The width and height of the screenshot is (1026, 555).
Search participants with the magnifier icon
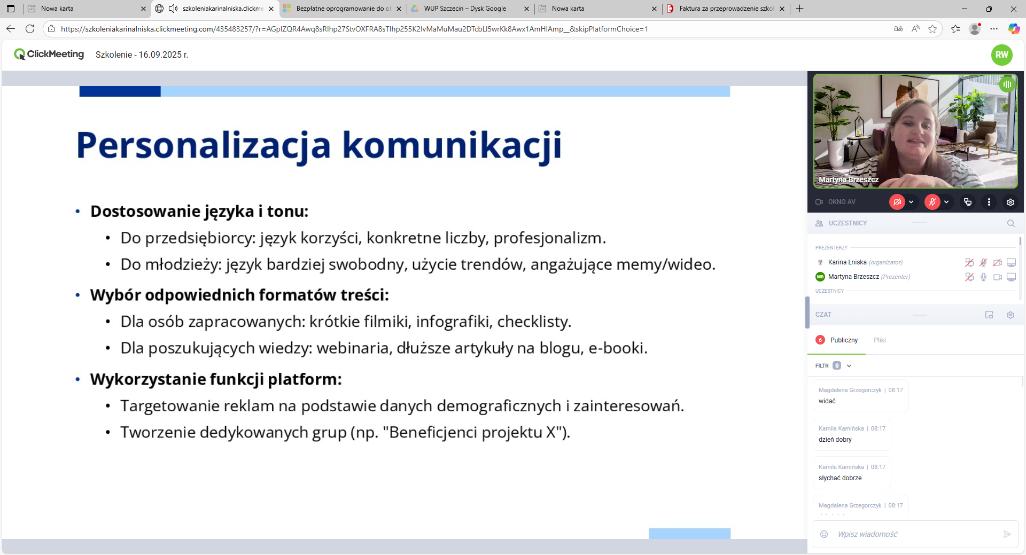(1011, 223)
